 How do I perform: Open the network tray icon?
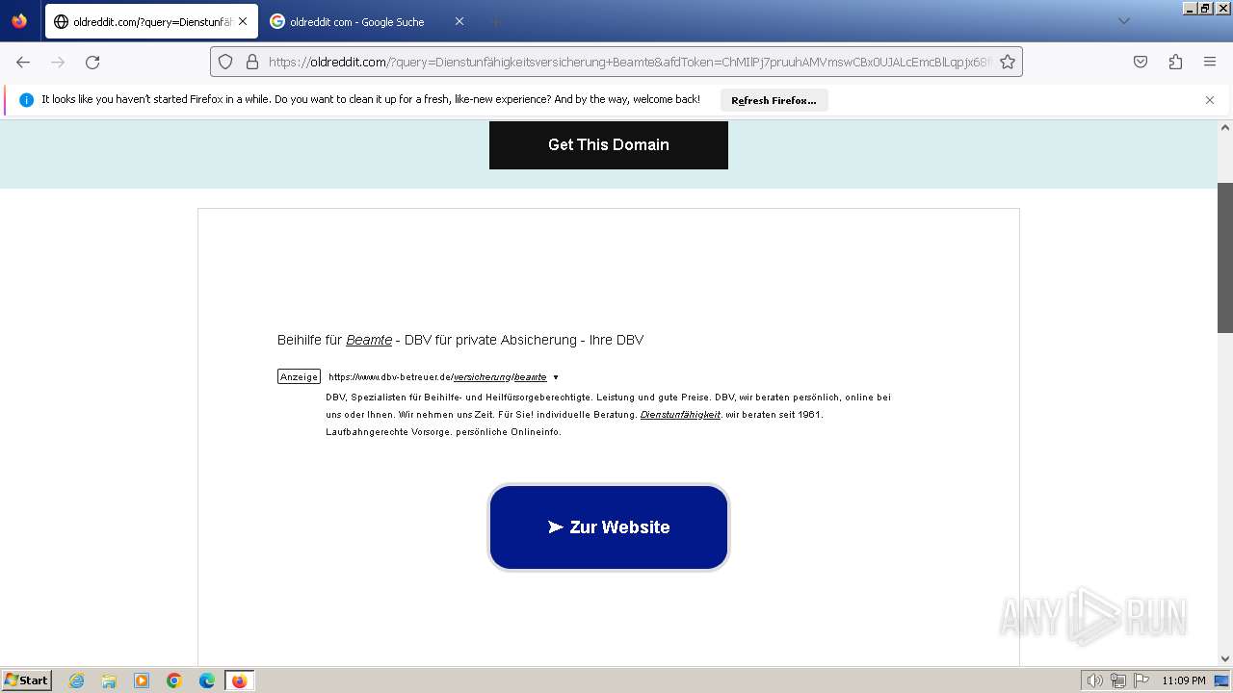coord(1118,680)
